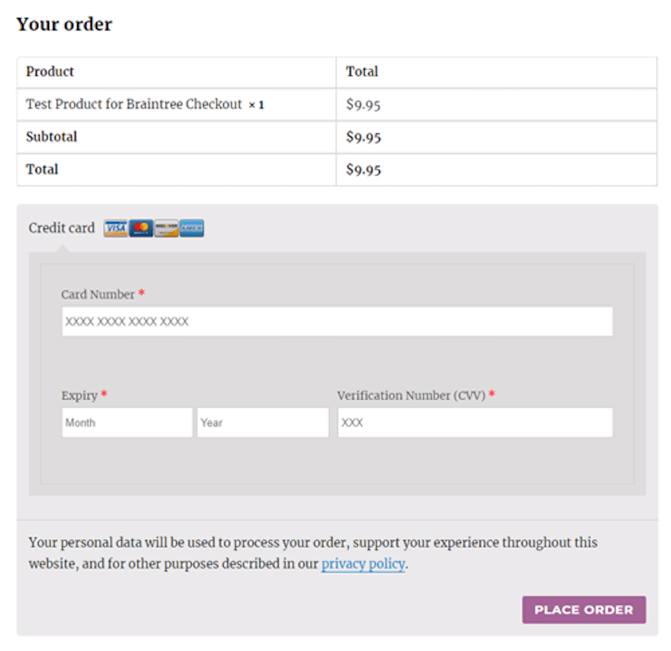
Task: Click the Place Order button
Action: 584,609
